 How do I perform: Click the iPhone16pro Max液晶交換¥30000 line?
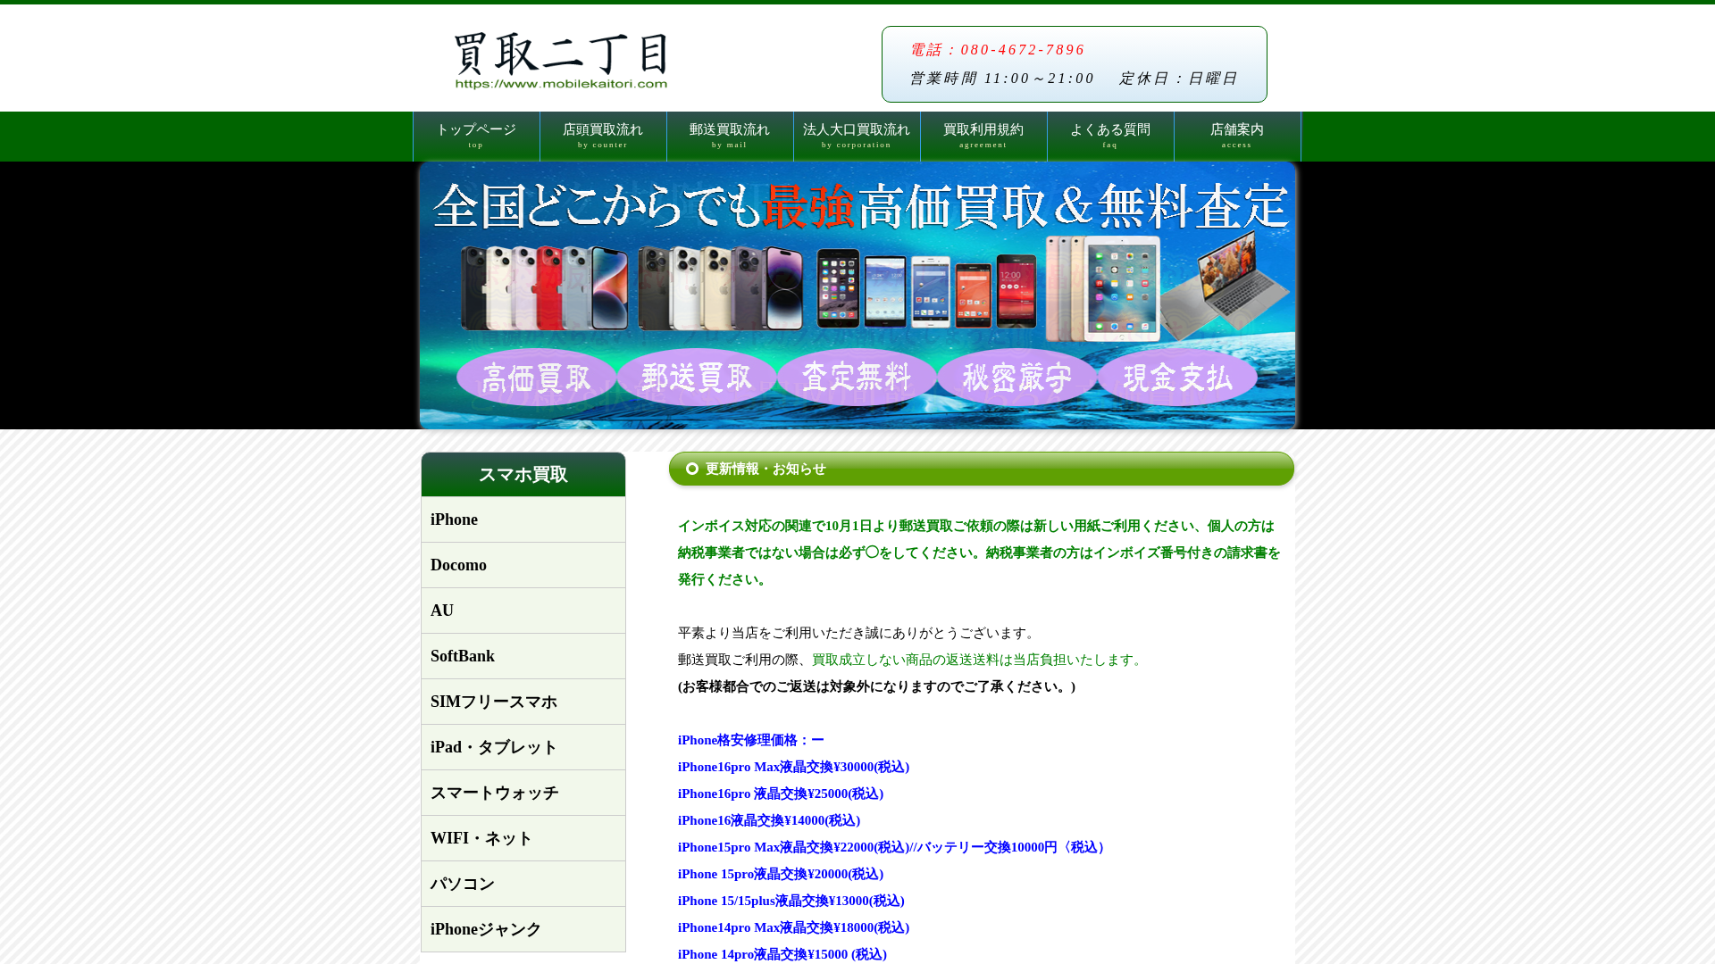click(793, 767)
